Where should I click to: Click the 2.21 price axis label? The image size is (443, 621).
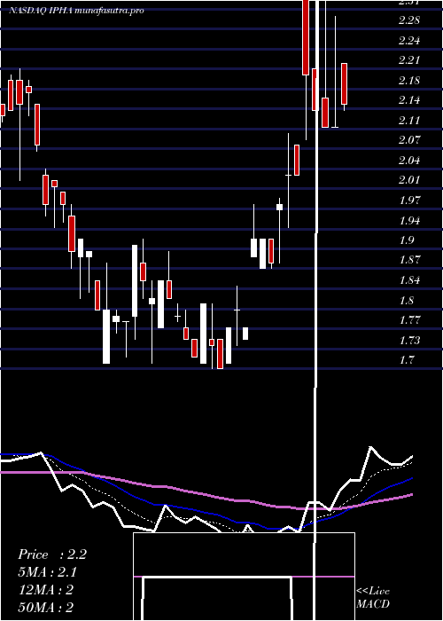click(409, 60)
